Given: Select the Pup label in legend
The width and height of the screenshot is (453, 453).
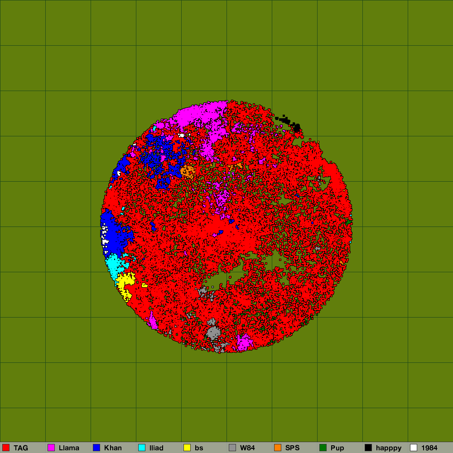Looking at the screenshot, I should [337, 448].
